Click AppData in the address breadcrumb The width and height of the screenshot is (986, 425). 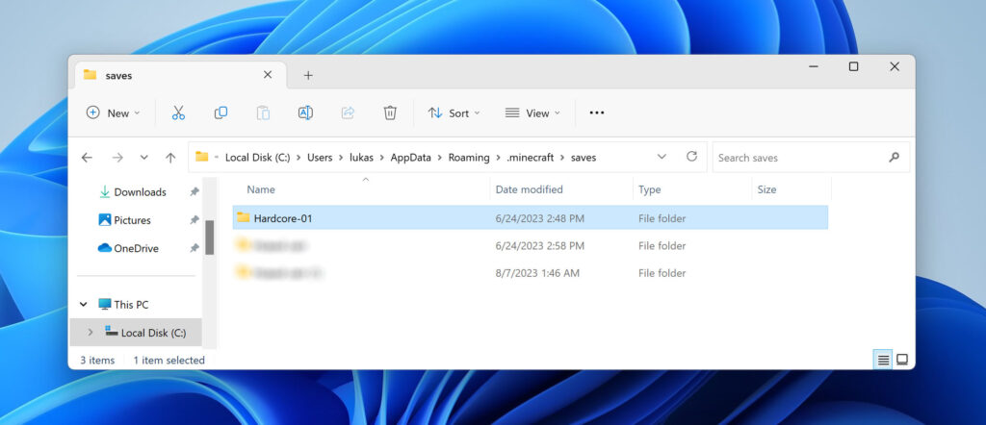(x=410, y=158)
